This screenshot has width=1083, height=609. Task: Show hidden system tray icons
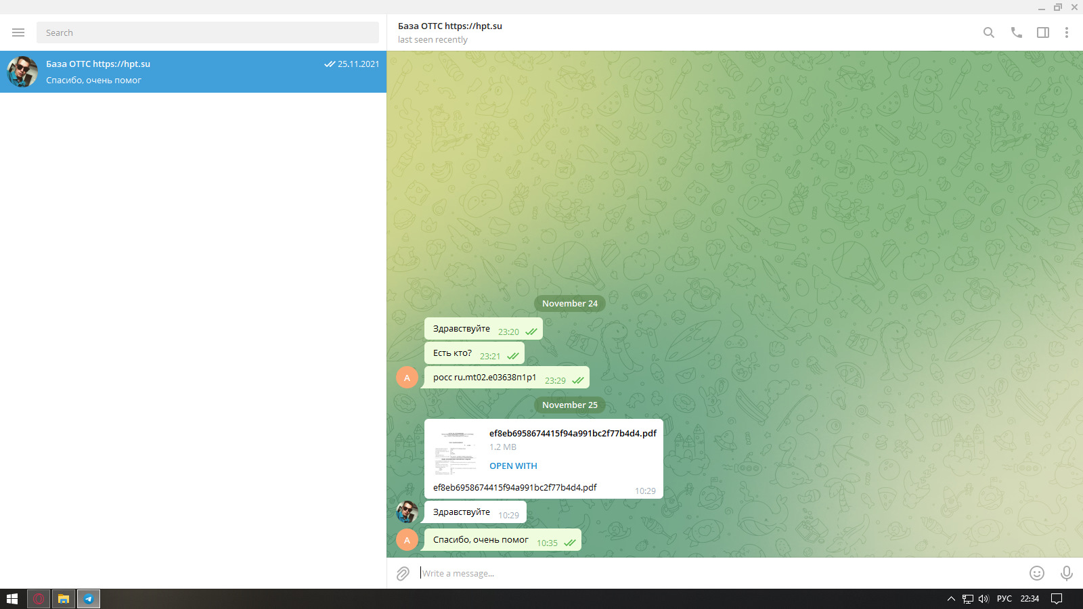[951, 599]
